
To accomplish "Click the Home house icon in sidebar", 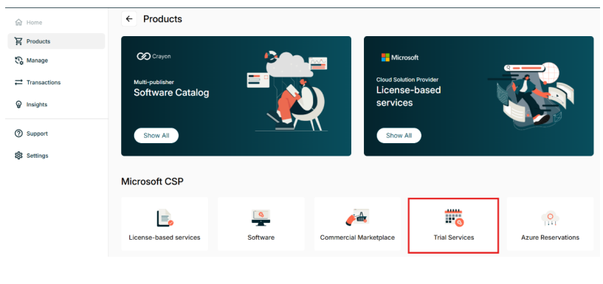I will pos(18,22).
